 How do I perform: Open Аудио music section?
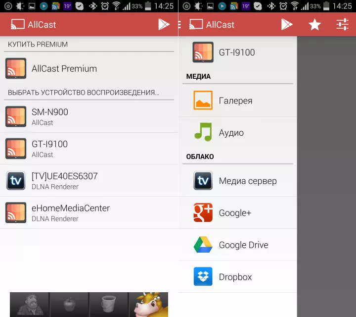(238, 132)
